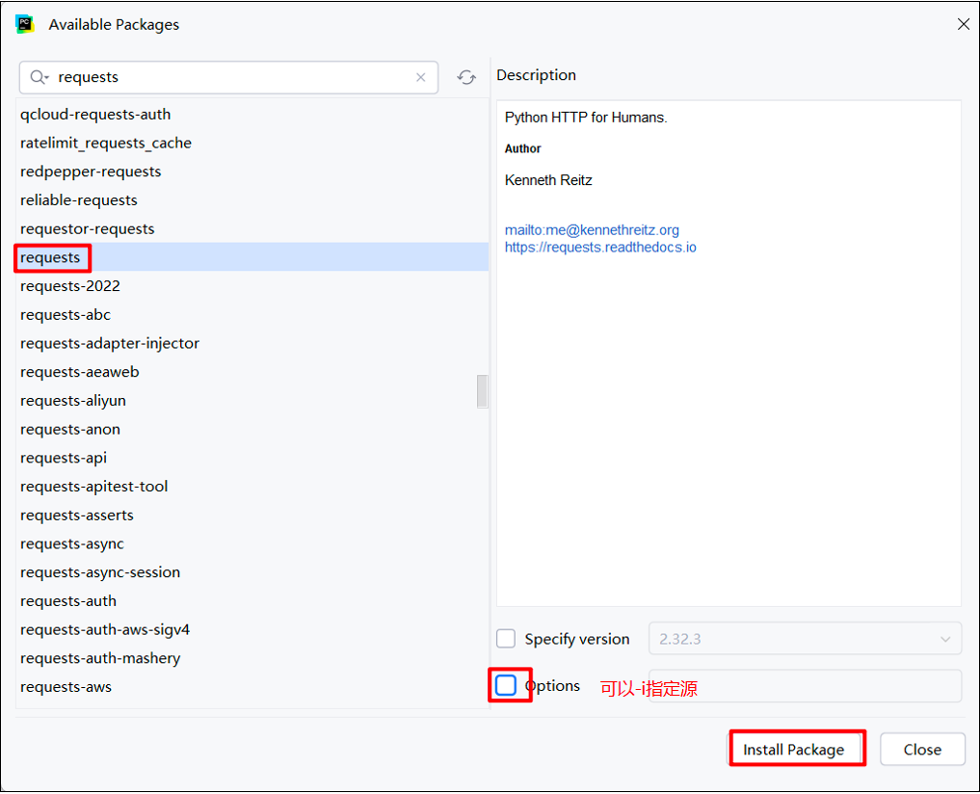Open the search history magnifier icon
Viewport: 980px width, 794px height.
(39, 78)
